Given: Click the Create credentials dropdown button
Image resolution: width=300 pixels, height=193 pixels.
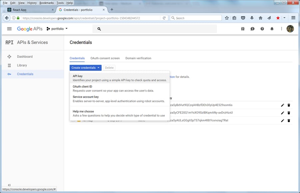Looking at the screenshot, I should (86, 68).
